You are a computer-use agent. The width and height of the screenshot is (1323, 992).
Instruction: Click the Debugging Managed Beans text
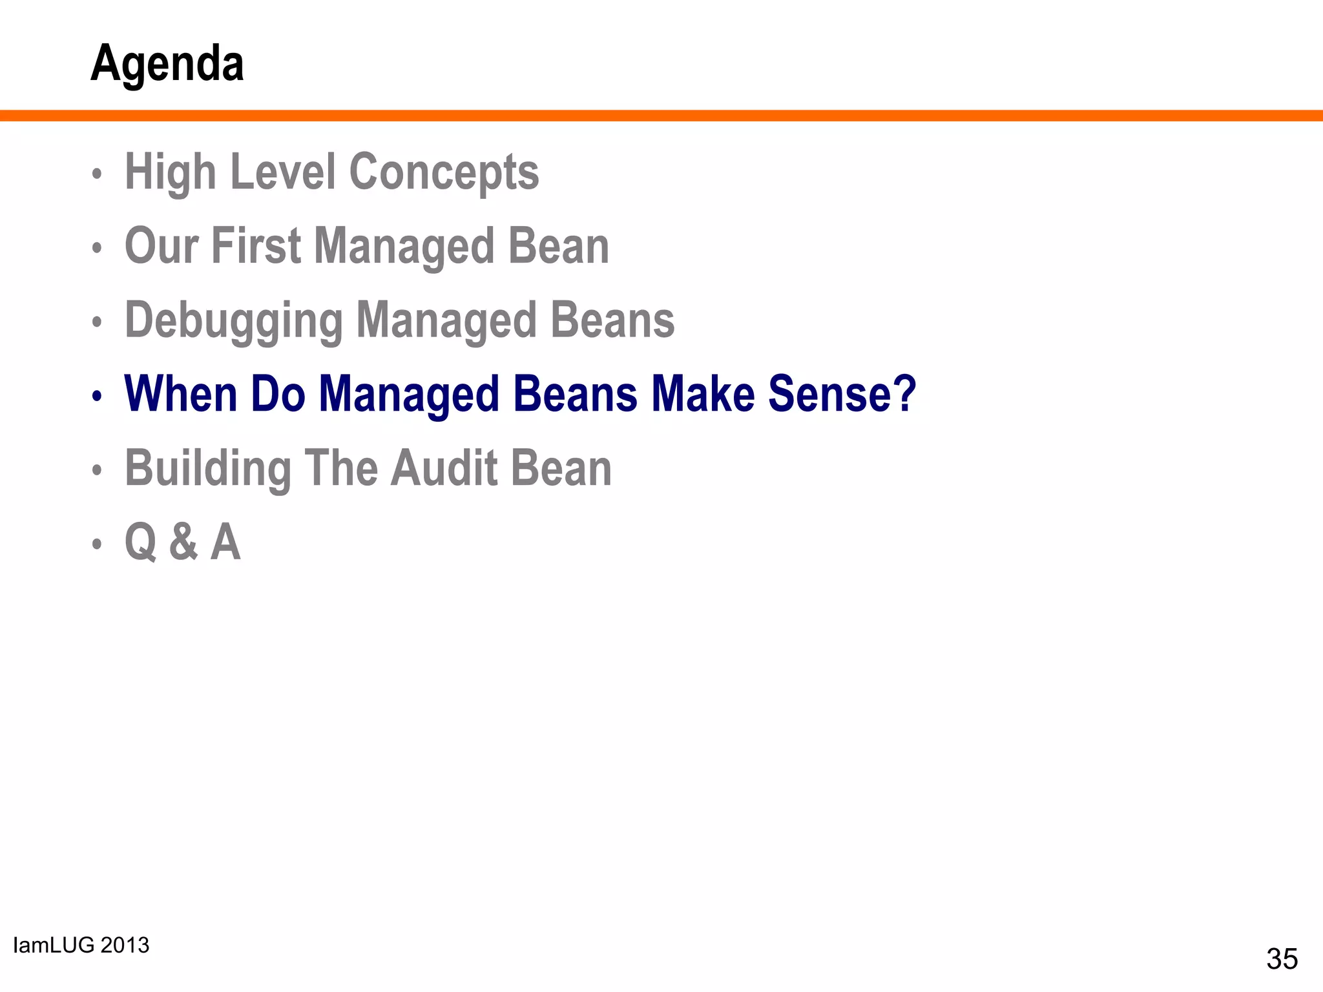(x=399, y=320)
